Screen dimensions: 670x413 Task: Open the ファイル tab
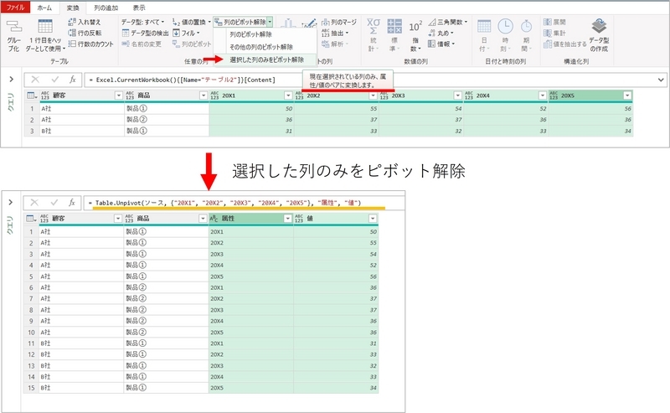pyautogui.click(x=15, y=8)
